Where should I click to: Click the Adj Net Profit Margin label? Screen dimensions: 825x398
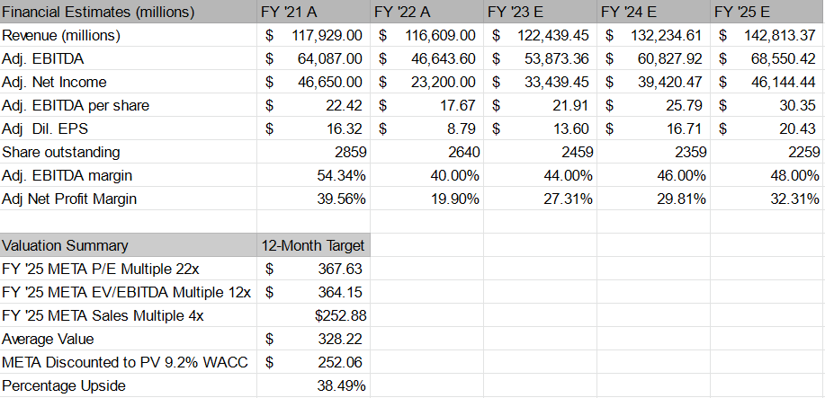point(69,199)
